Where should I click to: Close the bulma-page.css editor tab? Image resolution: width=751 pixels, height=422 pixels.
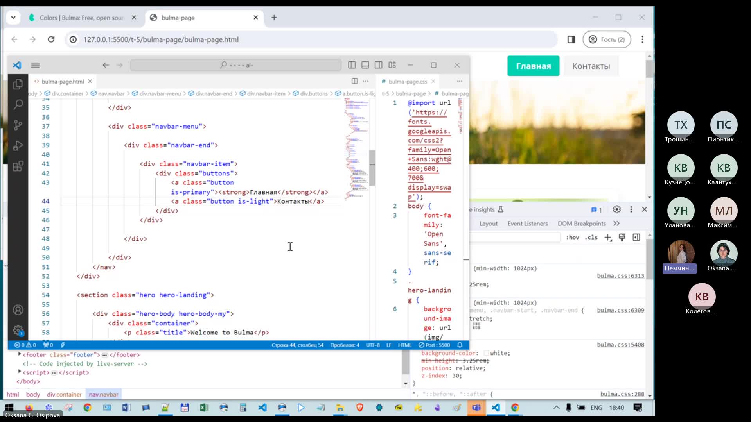point(433,81)
